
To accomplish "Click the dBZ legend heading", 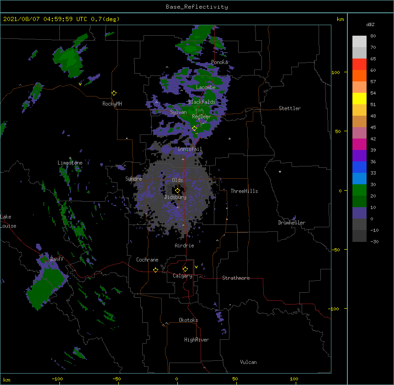I will point(370,24).
